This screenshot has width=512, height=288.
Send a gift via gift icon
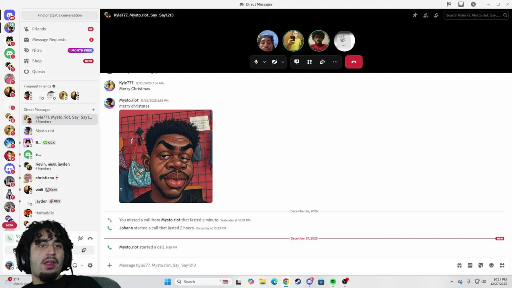(460, 265)
